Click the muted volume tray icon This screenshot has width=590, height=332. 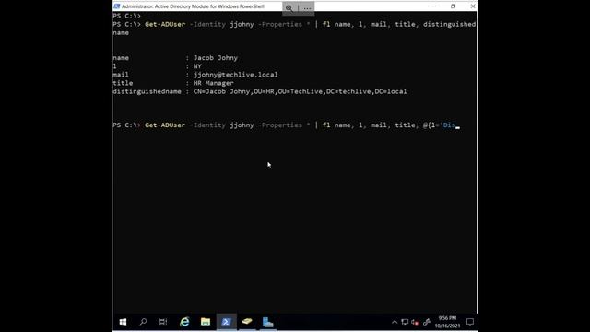tap(415, 322)
